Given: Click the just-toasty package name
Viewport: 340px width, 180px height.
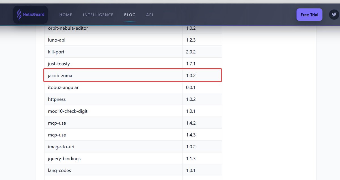Looking at the screenshot, I should [x=59, y=64].
